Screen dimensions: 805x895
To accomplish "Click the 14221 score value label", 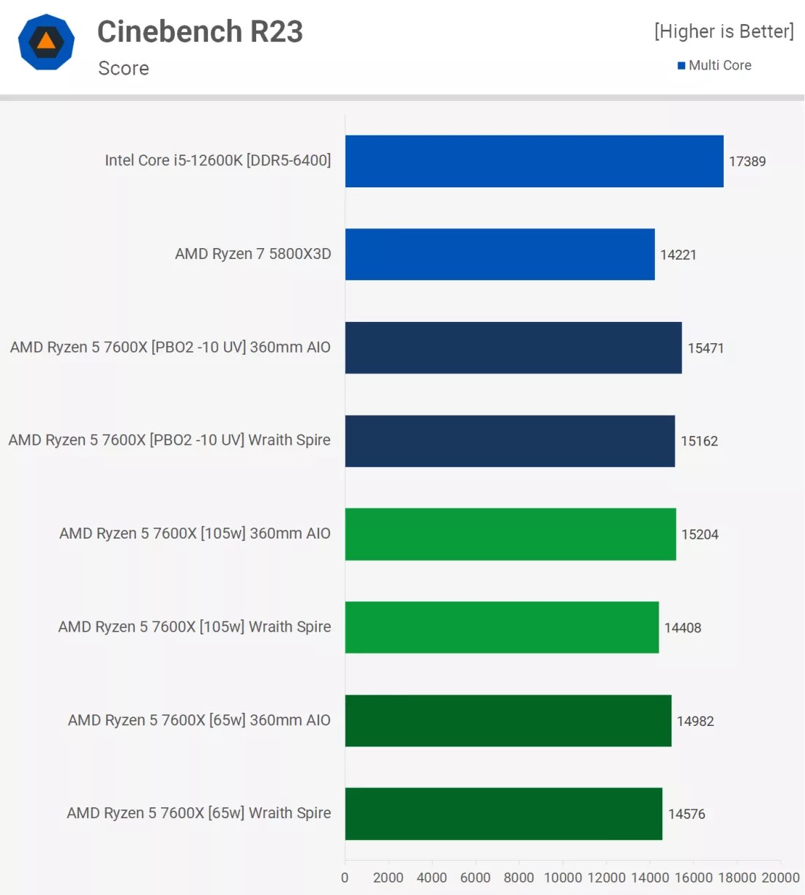I will point(678,255).
